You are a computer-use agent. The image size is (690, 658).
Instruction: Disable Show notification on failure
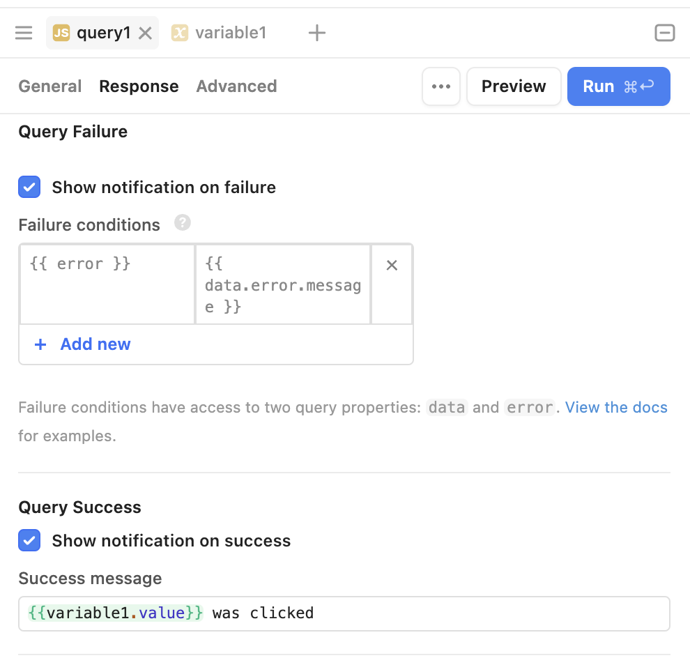[29, 188]
